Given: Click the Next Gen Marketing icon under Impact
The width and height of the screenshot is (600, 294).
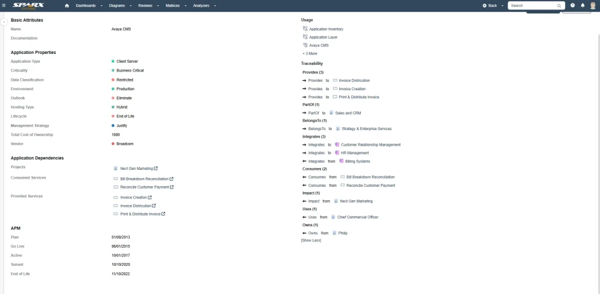Looking at the screenshot, I should [336, 201].
